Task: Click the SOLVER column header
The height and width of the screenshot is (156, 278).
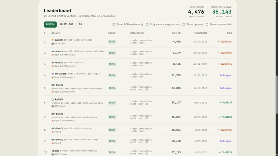Action: (x=56, y=33)
